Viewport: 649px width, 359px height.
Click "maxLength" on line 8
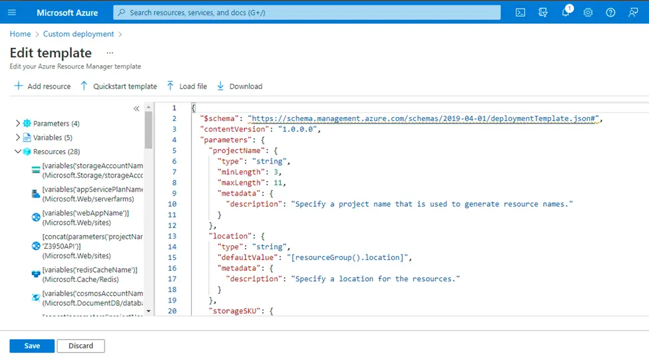[241, 183]
